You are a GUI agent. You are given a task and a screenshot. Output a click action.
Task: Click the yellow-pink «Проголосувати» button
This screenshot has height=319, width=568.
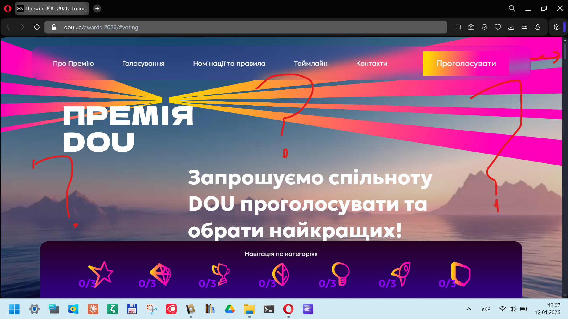tap(466, 63)
